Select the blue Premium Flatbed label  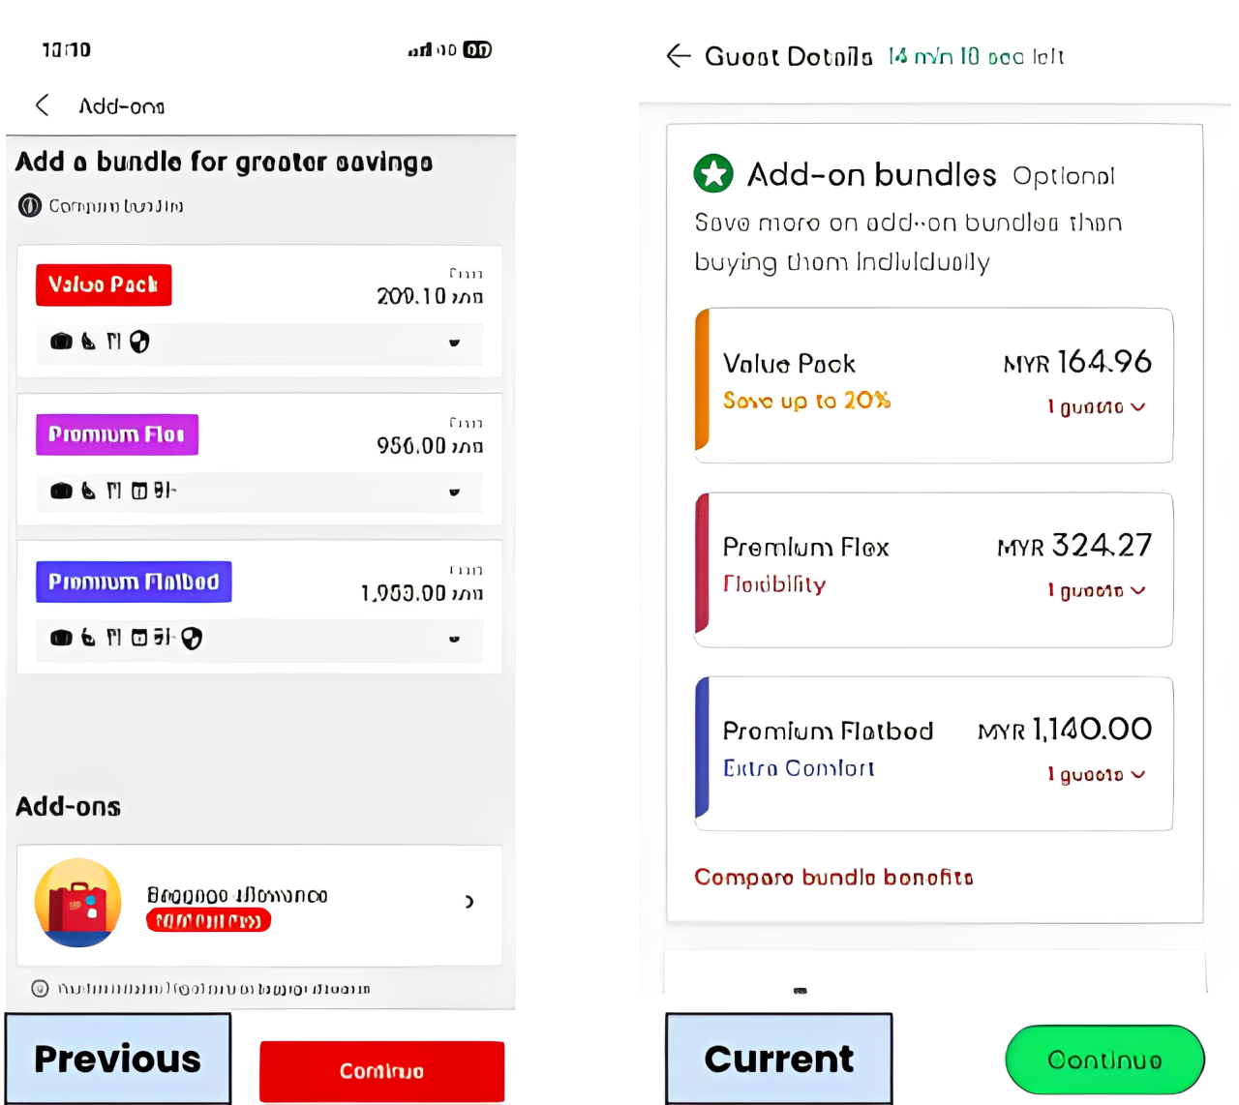(134, 582)
